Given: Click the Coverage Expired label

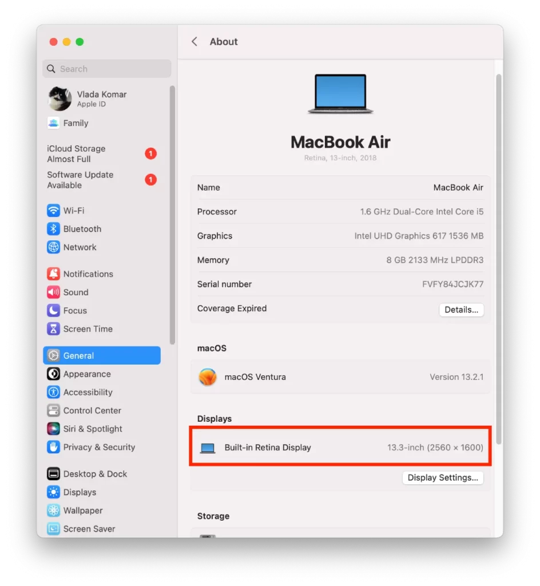Looking at the screenshot, I should (x=232, y=308).
